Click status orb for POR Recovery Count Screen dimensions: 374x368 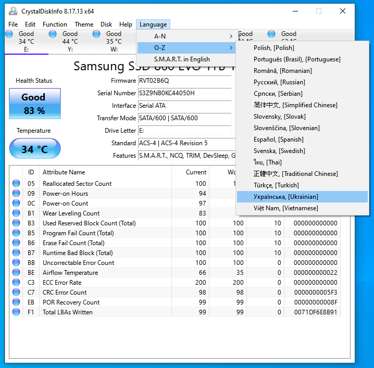coord(16,302)
